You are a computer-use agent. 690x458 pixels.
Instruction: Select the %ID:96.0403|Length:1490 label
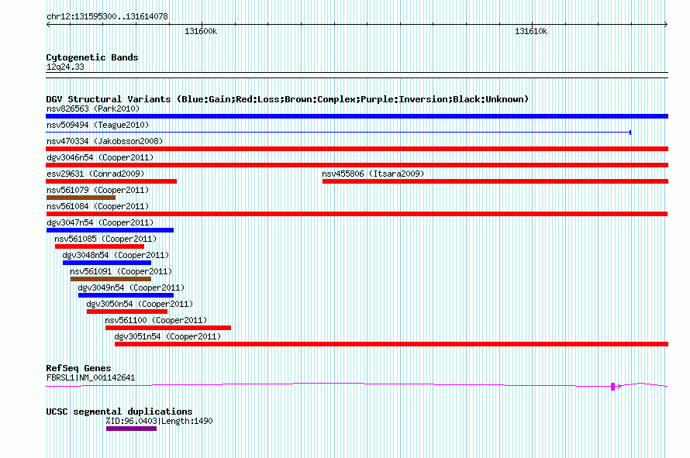159,421
